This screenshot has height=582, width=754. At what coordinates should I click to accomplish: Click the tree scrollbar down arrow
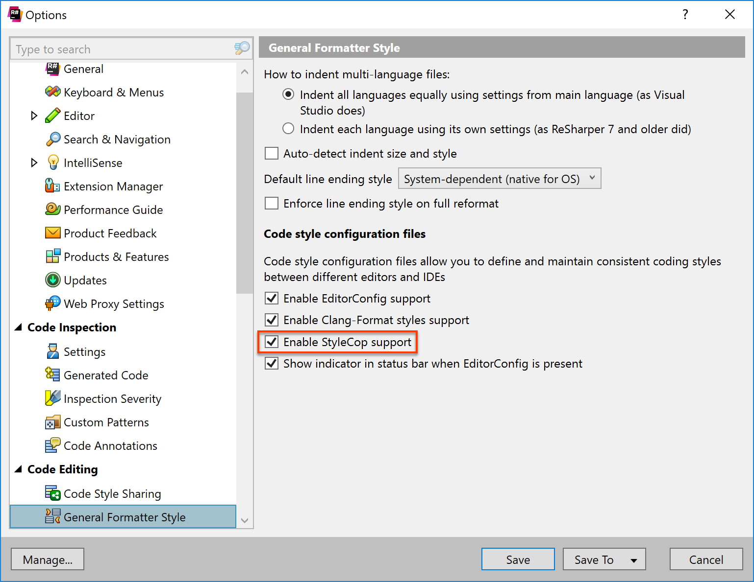coord(245,520)
